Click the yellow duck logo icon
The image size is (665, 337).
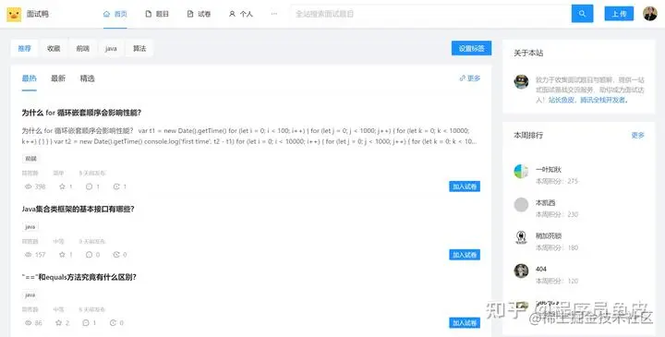(x=14, y=15)
